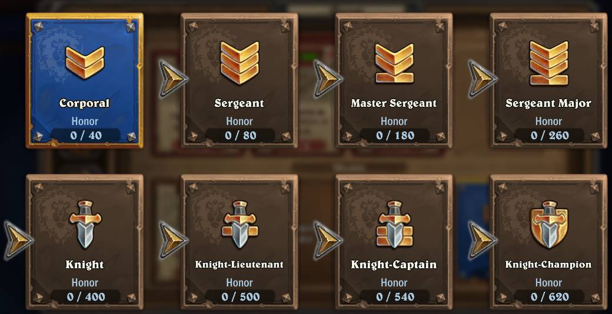Click the Sergeant triple-chevron rank icon

pos(240,62)
